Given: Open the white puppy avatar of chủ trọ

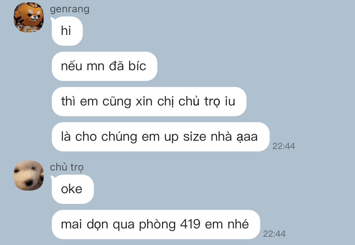Looking at the screenshot, I should point(29,175).
